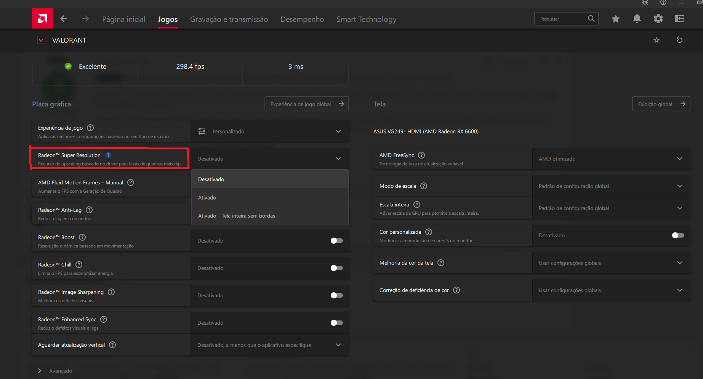Click the AMD logo home icon
This screenshot has height=379, width=703.
(x=43, y=18)
